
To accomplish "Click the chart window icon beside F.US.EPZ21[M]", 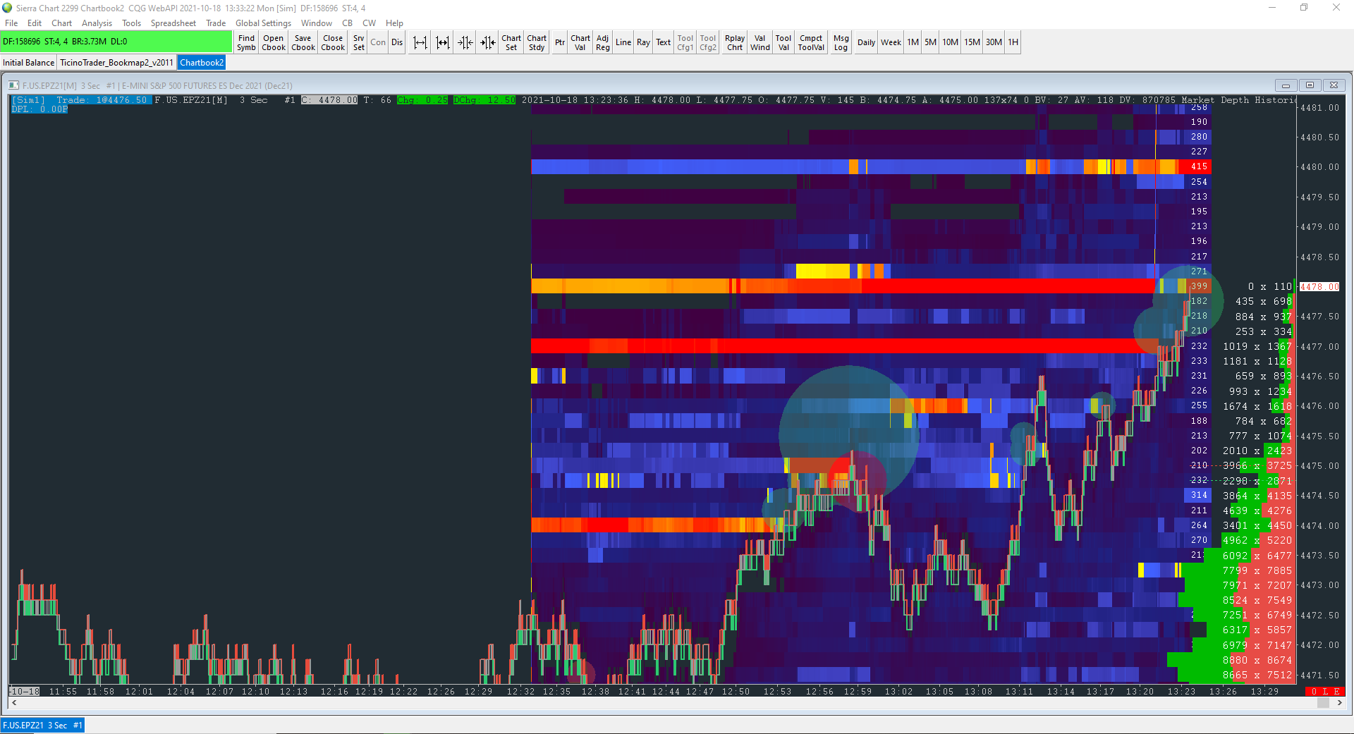I will (13, 85).
